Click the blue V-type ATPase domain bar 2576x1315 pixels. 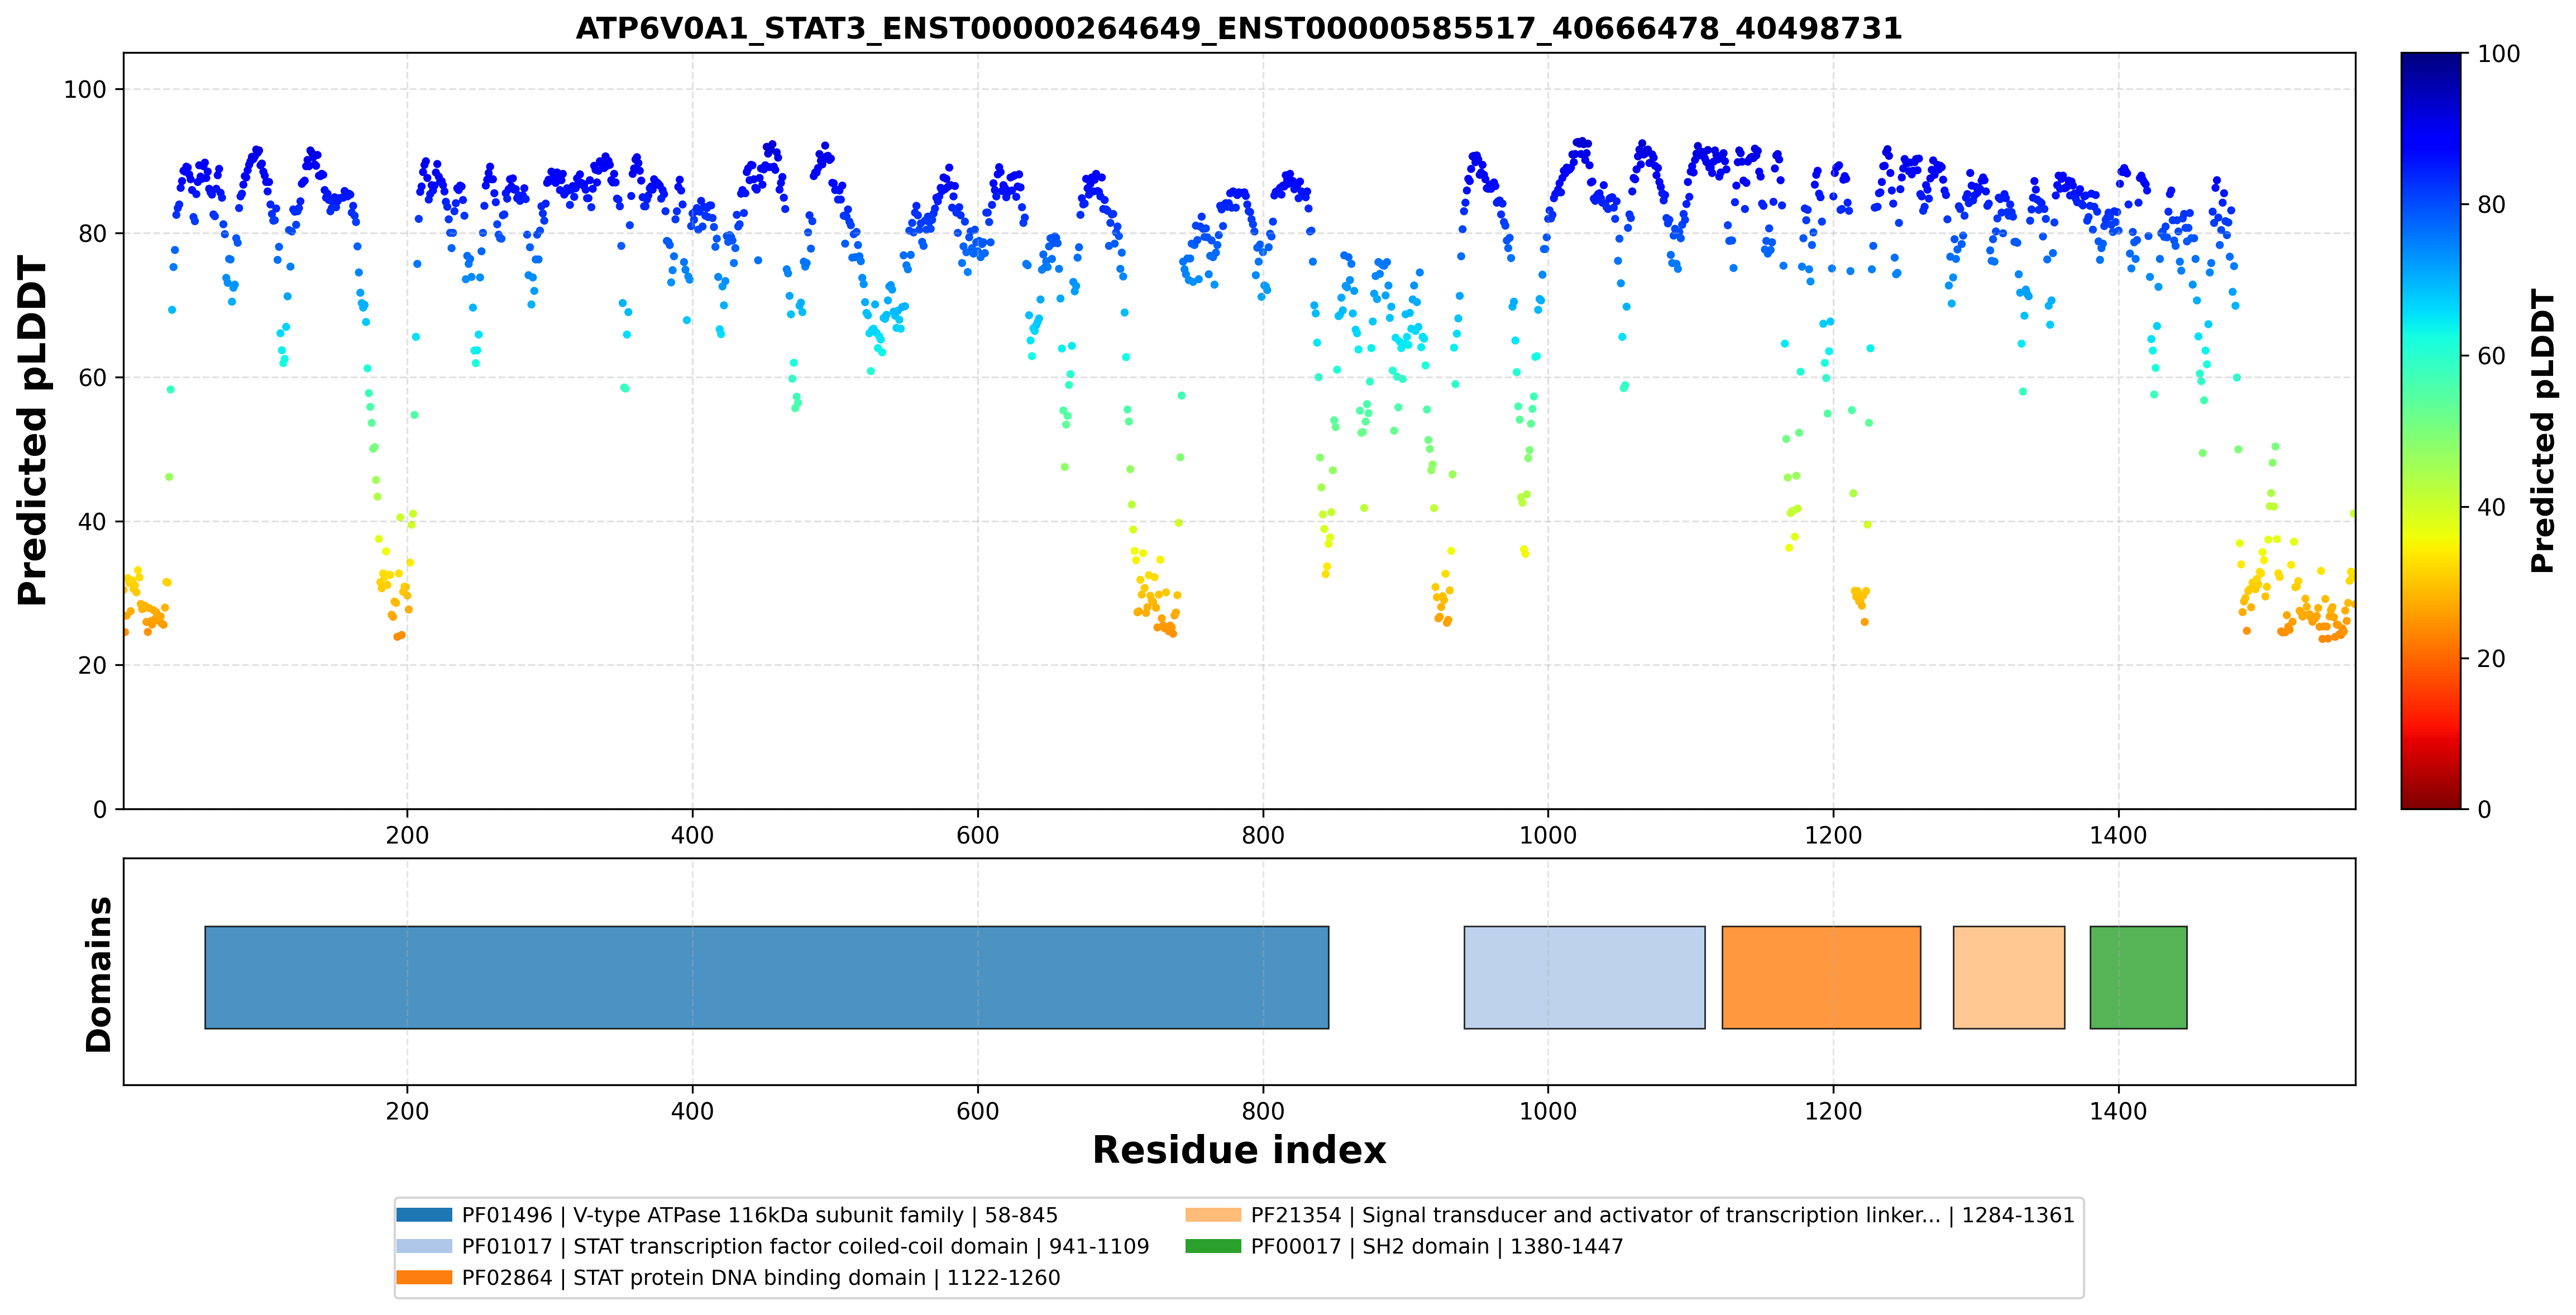coord(767,977)
